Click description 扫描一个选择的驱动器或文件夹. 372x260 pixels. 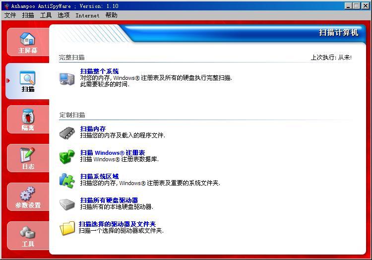(121, 230)
